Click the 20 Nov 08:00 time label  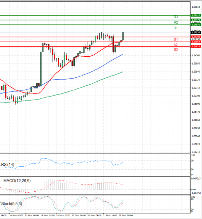point(95,216)
